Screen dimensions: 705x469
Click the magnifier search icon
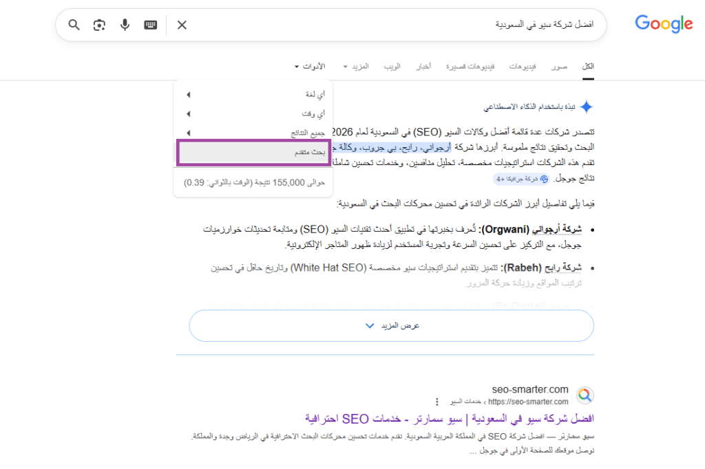tap(74, 25)
